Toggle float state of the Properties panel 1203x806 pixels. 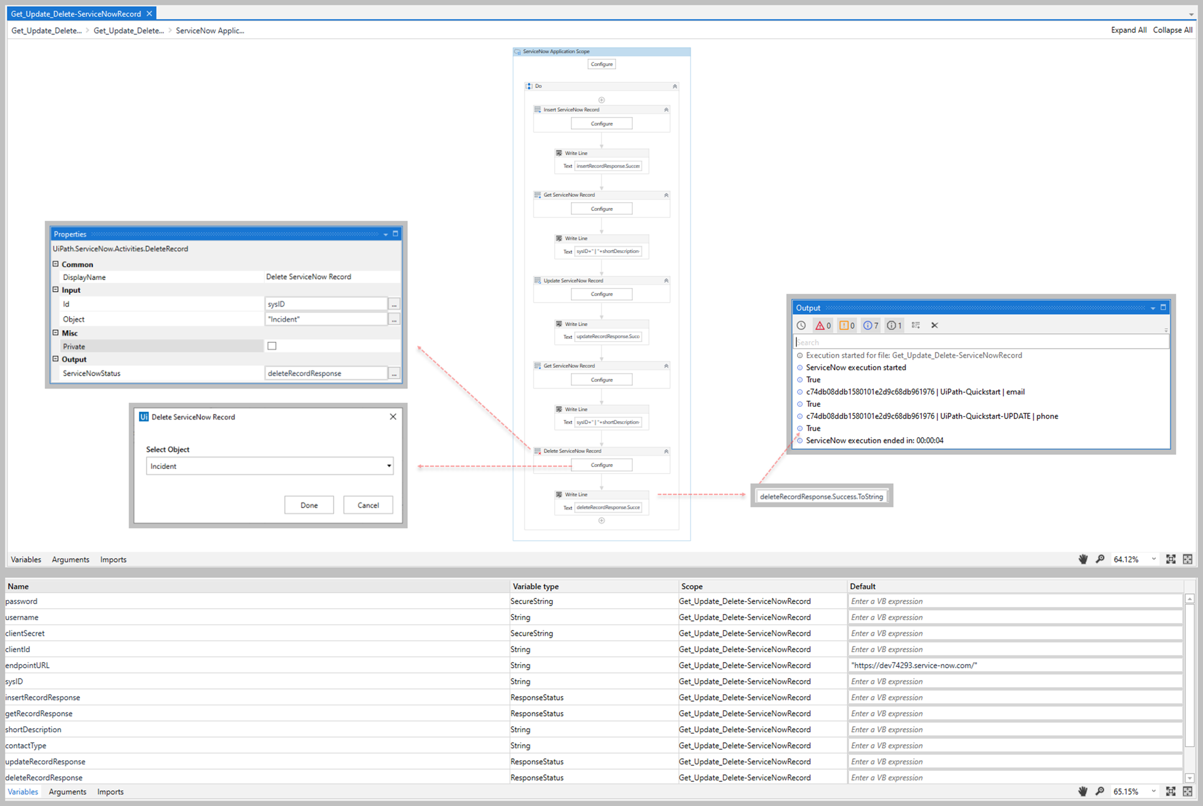tap(395, 234)
